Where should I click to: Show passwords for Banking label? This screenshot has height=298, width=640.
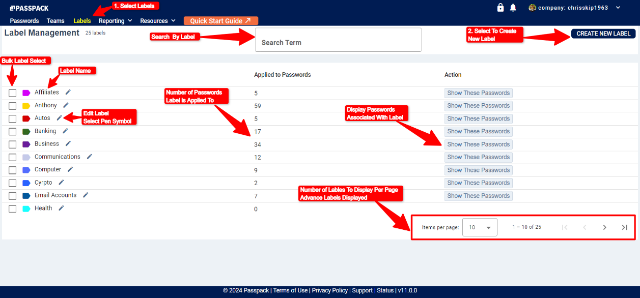479,131
